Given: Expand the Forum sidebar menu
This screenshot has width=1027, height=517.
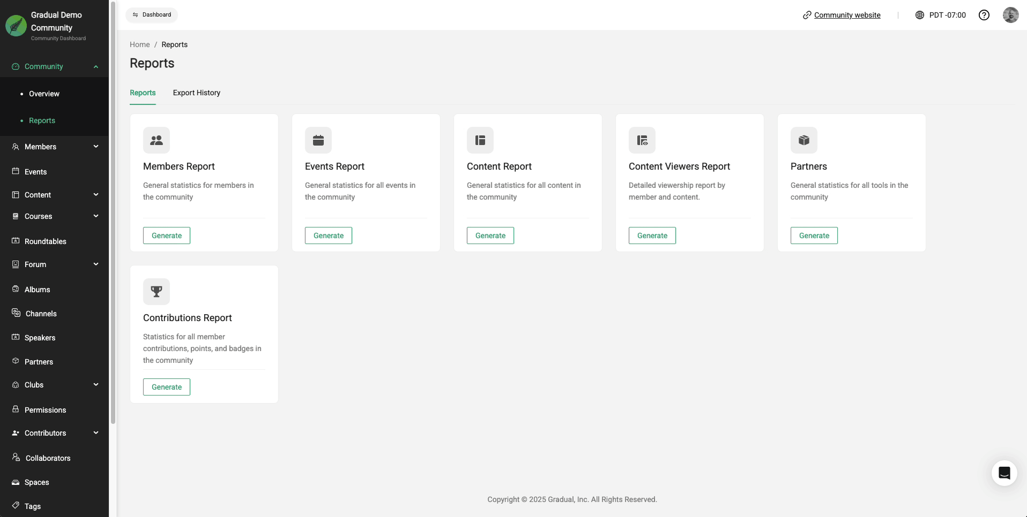Looking at the screenshot, I should (96, 264).
